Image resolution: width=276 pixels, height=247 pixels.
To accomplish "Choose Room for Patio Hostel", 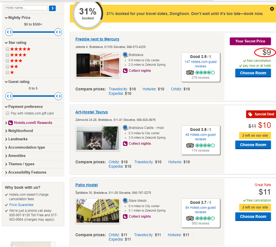I will click(x=253, y=216).
